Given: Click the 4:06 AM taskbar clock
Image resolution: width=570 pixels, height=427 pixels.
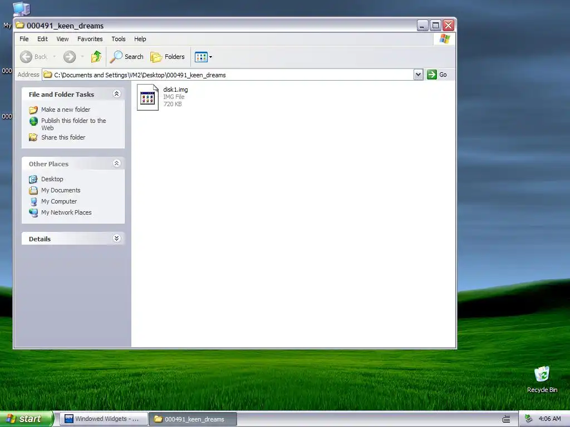Looking at the screenshot, I should tap(549, 419).
